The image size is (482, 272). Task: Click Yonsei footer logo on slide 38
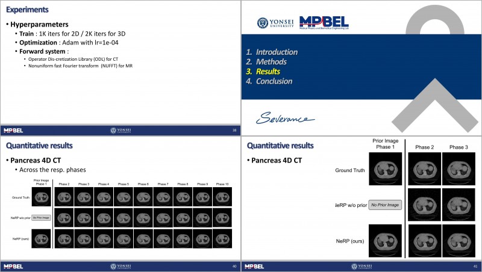(120, 131)
